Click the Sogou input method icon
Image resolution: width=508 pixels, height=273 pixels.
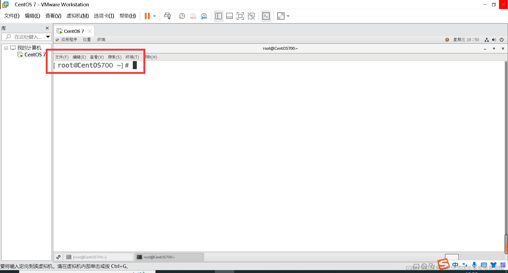tap(443, 264)
